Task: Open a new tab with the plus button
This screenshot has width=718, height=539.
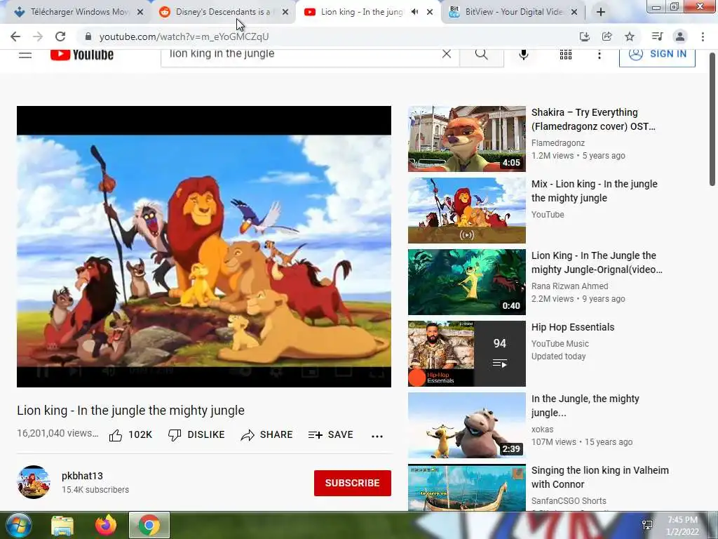Action: (601, 13)
